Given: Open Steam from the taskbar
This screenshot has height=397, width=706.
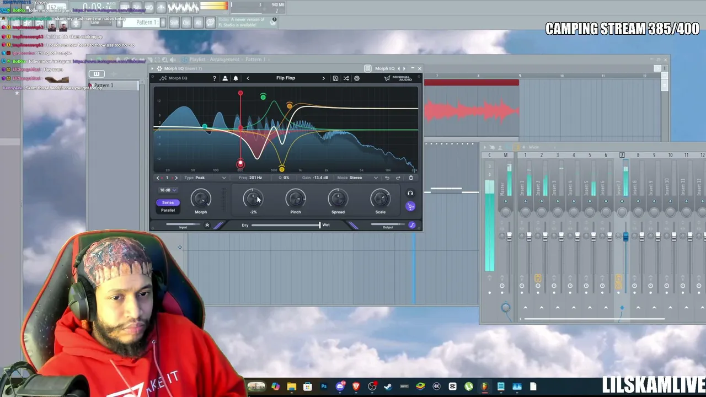Looking at the screenshot, I should [388, 387].
